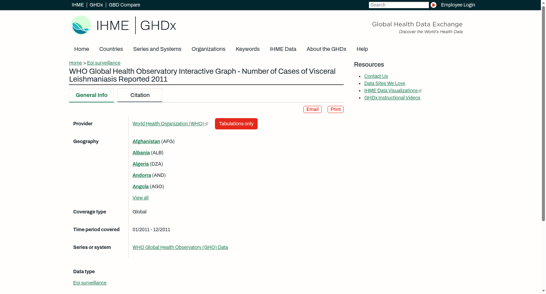Switch to the Citation tab

[140, 95]
